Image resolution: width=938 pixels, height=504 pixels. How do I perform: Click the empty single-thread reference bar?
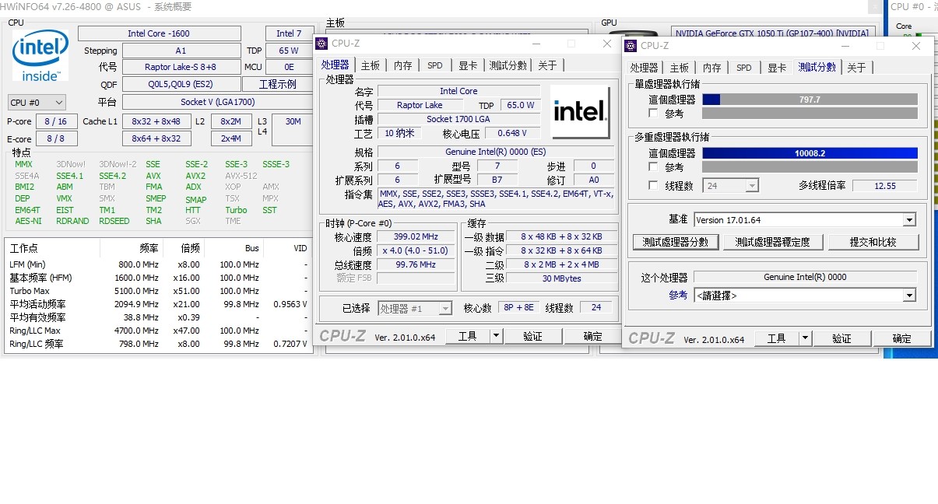[x=810, y=114]
